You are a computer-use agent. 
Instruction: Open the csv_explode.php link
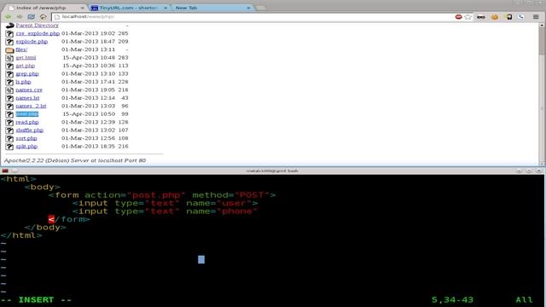[38, 33]
